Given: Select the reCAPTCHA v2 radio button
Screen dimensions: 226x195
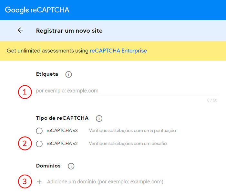Looking at the screenshot, I should tap(39, 144).
